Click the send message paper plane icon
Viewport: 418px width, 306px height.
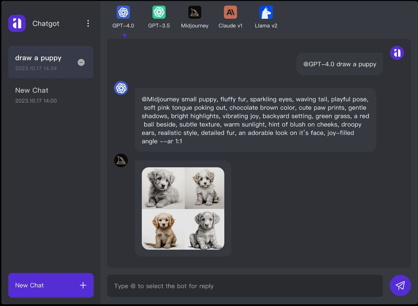coord(400,285)
